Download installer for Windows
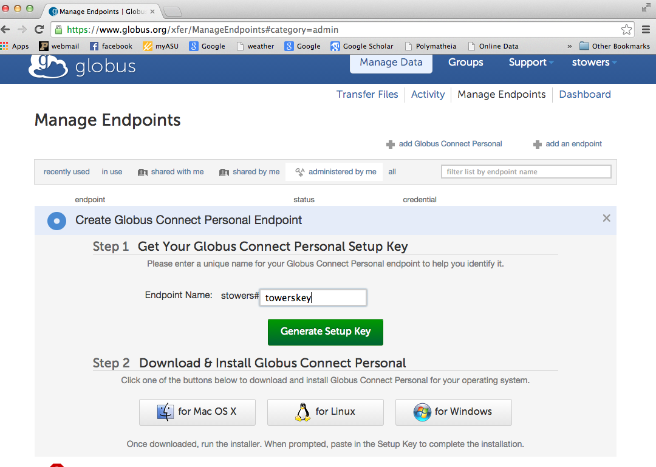The width and height of the screenshot is (656, 467). click(454, 412)
